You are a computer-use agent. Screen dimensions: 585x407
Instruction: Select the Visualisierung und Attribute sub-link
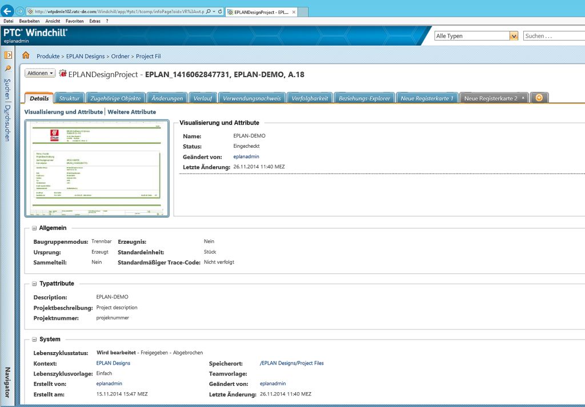(x=63, y=112)
